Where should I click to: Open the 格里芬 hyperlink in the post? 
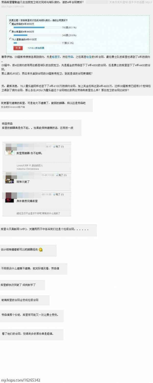pos(56,58)
